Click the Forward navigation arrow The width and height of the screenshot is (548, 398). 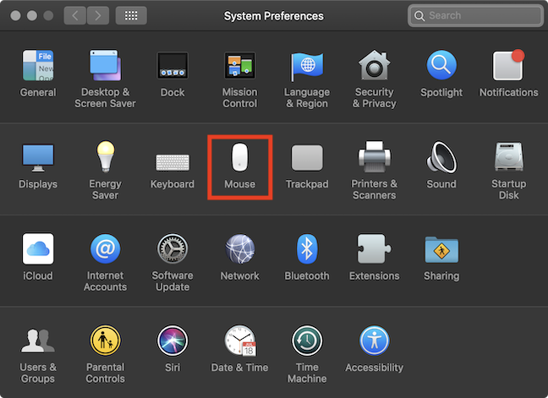point(98,16)
